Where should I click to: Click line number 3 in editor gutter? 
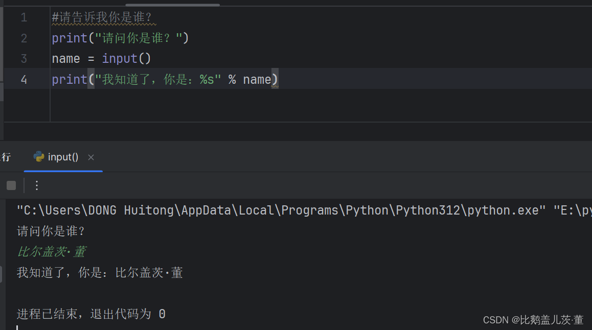[24, 58]
